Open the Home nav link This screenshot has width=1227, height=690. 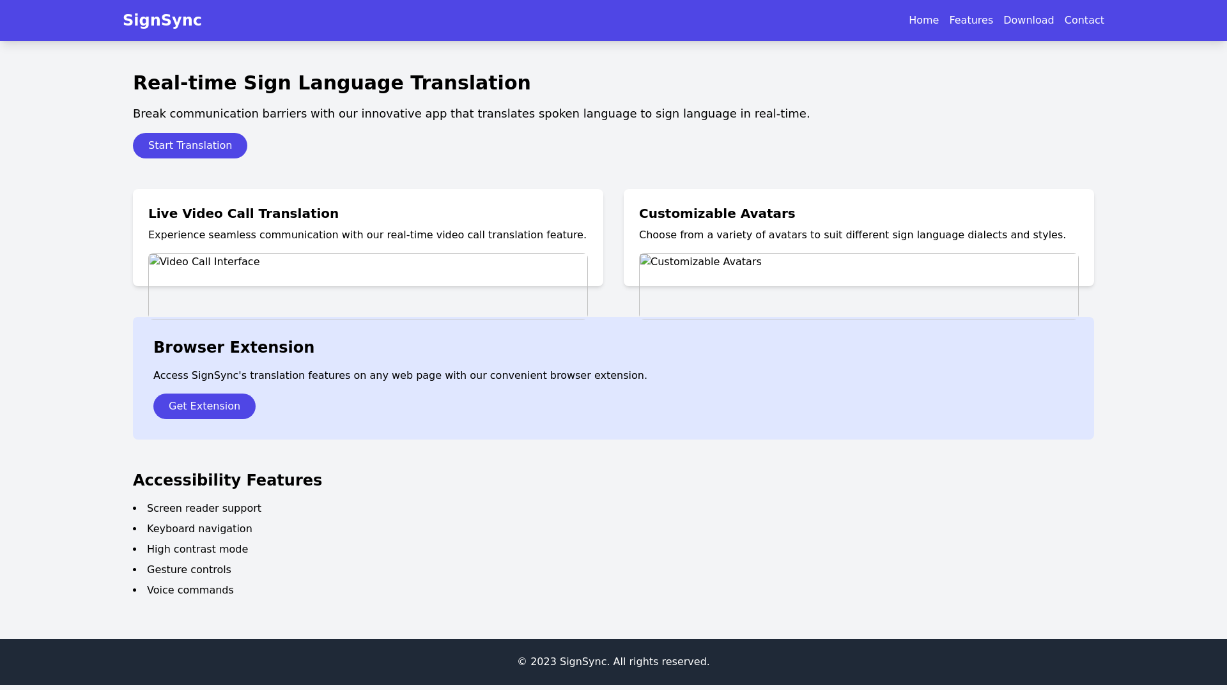pos(923,20)
